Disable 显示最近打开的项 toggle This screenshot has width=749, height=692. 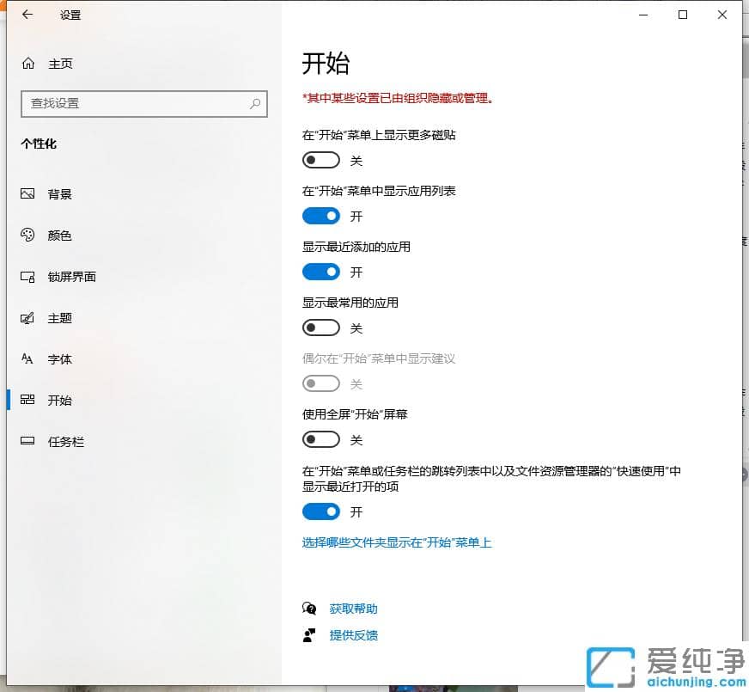tap(321, 511)
